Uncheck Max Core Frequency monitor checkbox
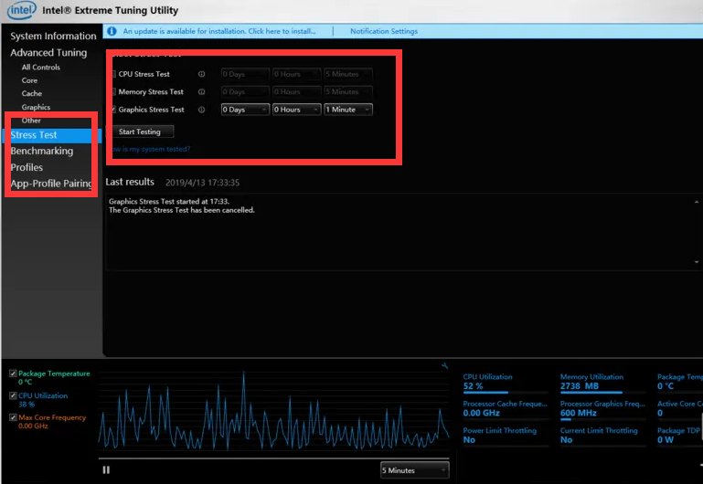The height and width of the screenshot is (484, 703). pyautogui.click(x=13, y=417)
